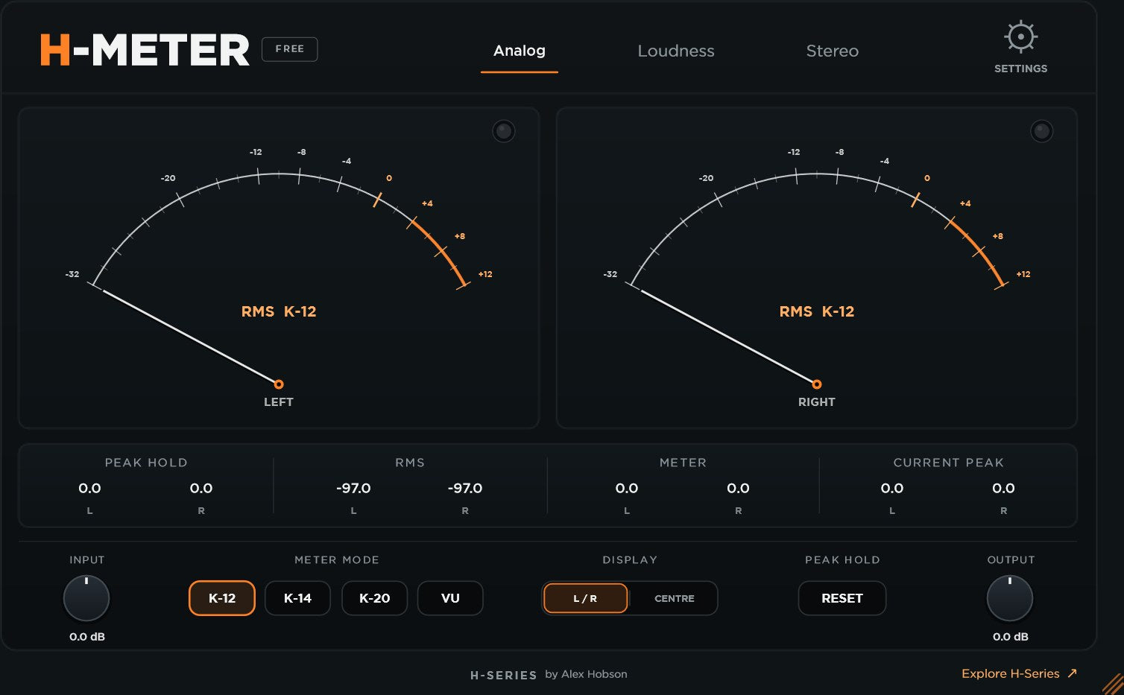Click the LEFT meter label
1124x695 pixels.
click(x=279, y=402)
